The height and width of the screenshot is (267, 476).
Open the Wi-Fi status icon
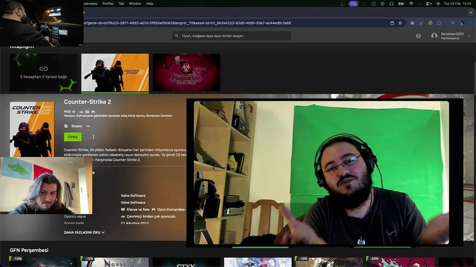pos(411,4)
